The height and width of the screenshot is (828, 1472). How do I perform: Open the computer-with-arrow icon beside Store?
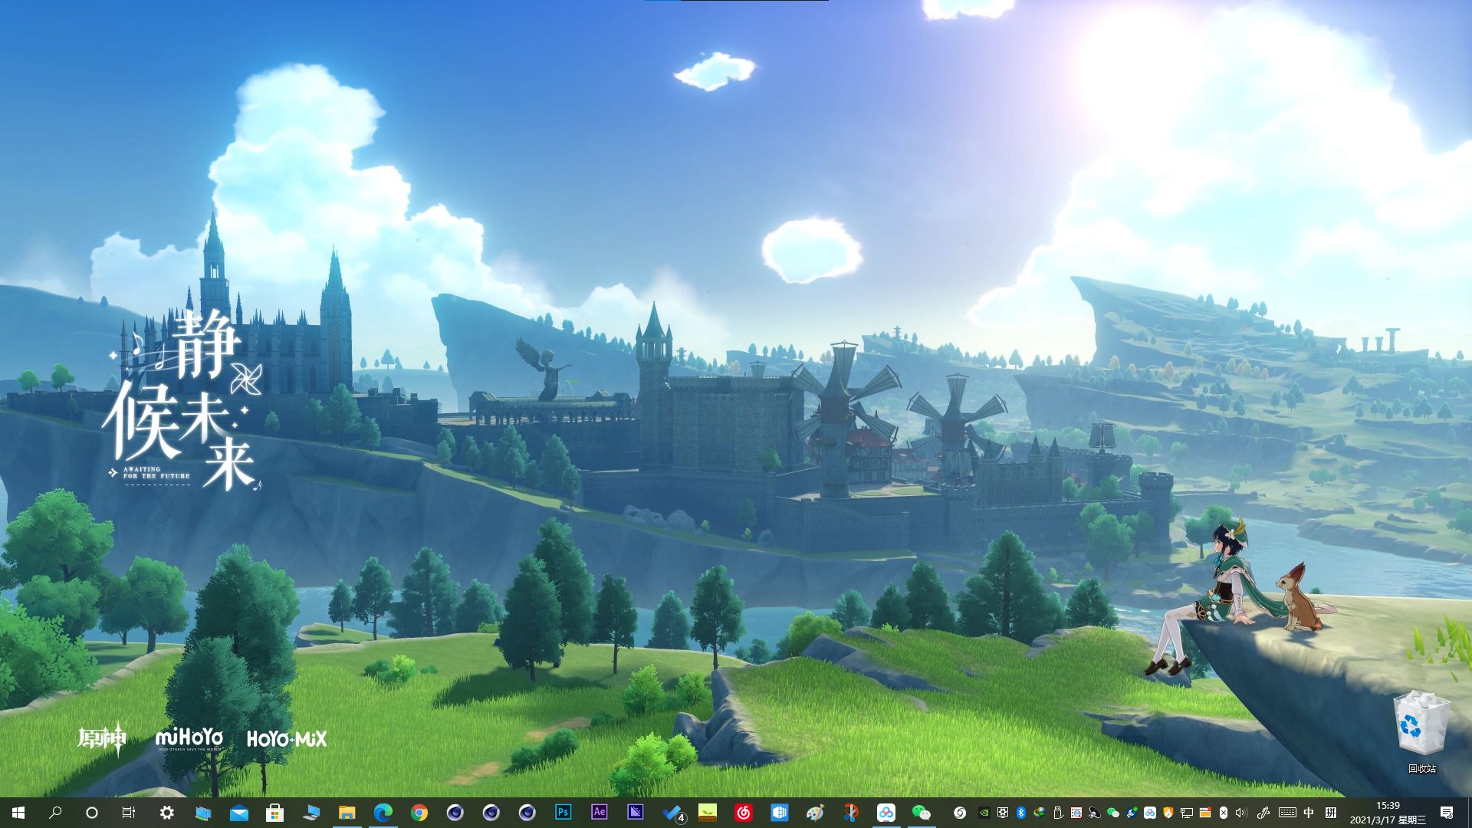[311, 813]
